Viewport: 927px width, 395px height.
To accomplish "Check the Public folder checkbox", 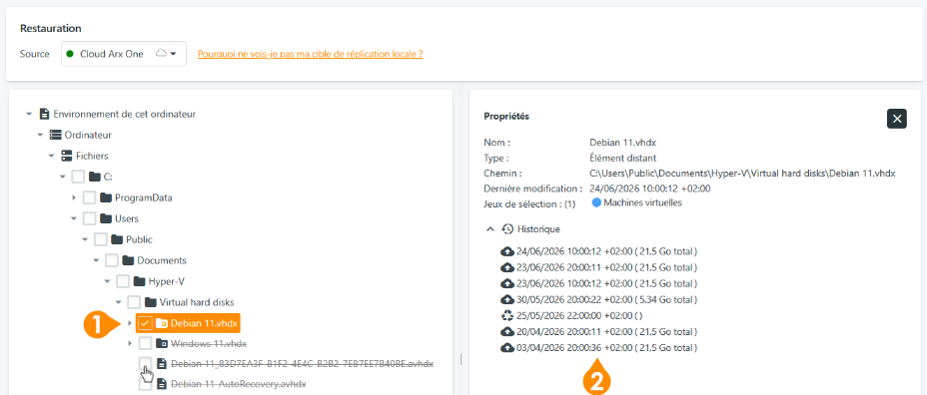I will pyautogui.click(x=101, y=239).
